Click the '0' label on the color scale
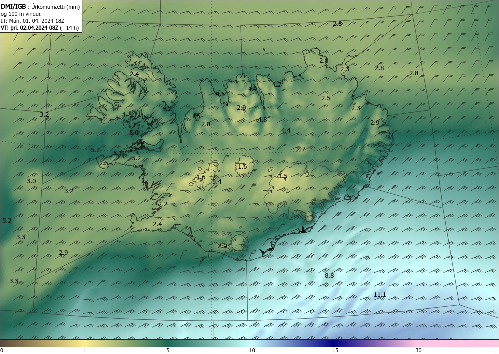 2,350
